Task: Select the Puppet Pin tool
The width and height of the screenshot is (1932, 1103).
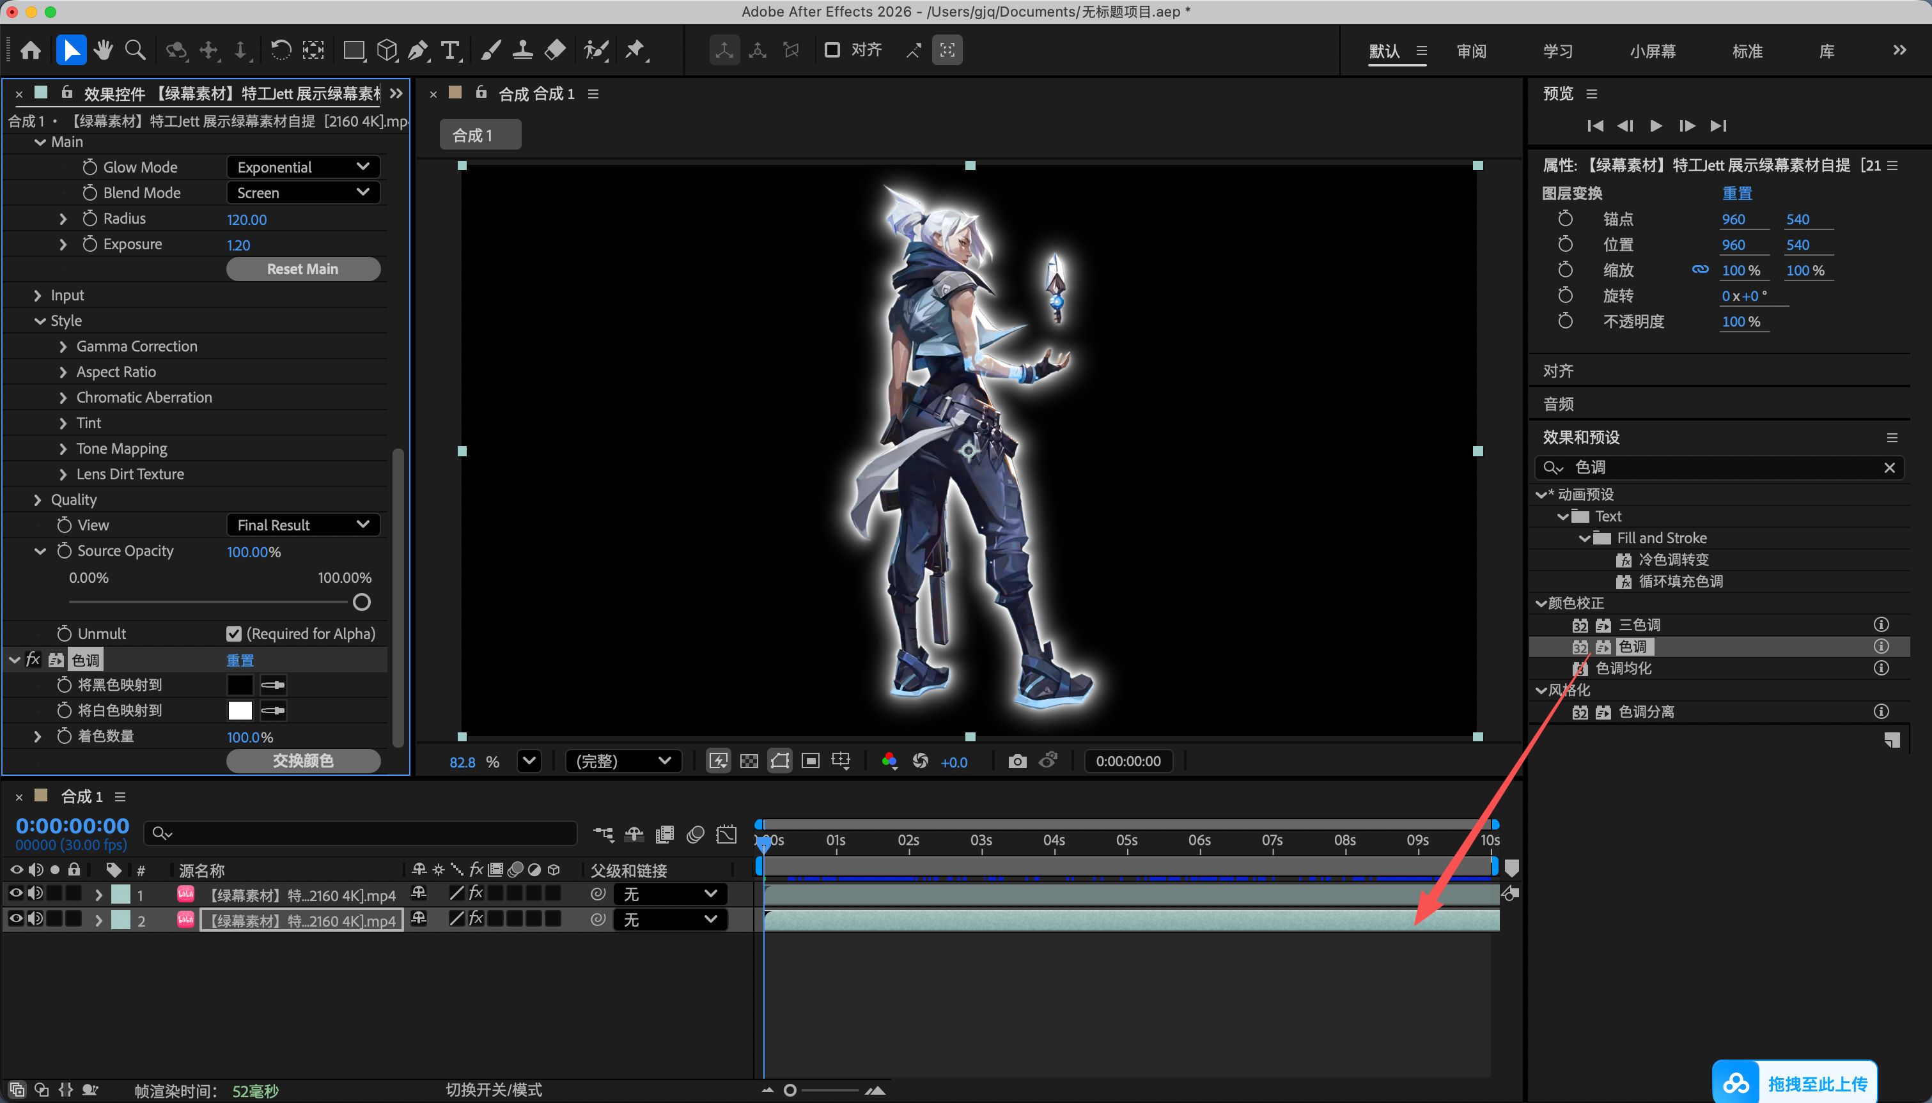Action: tap(635, 50)
